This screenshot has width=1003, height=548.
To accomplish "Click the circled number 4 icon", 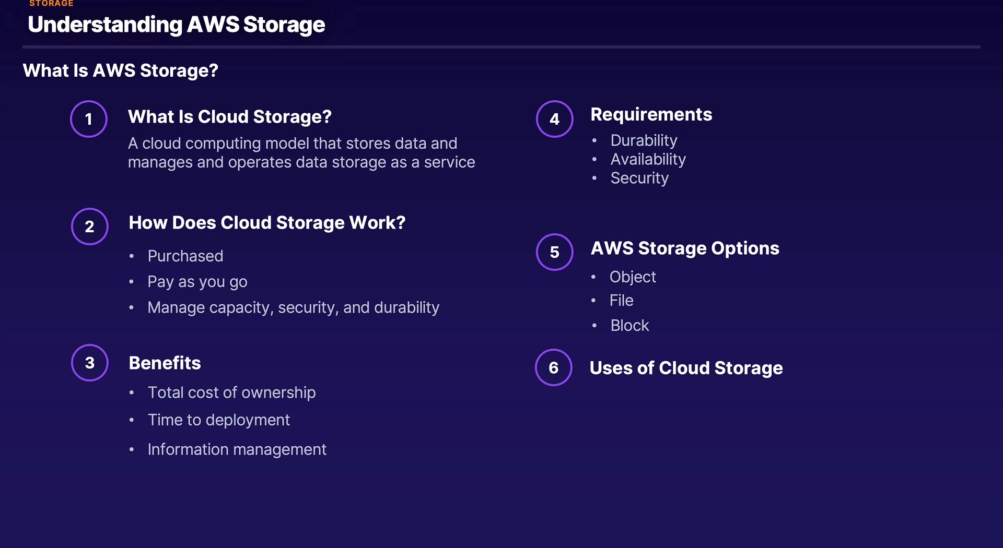I will pyautogui.click(x=554, y=119).
